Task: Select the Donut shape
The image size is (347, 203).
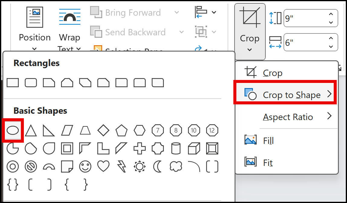Action: click(x=13, y=167)
